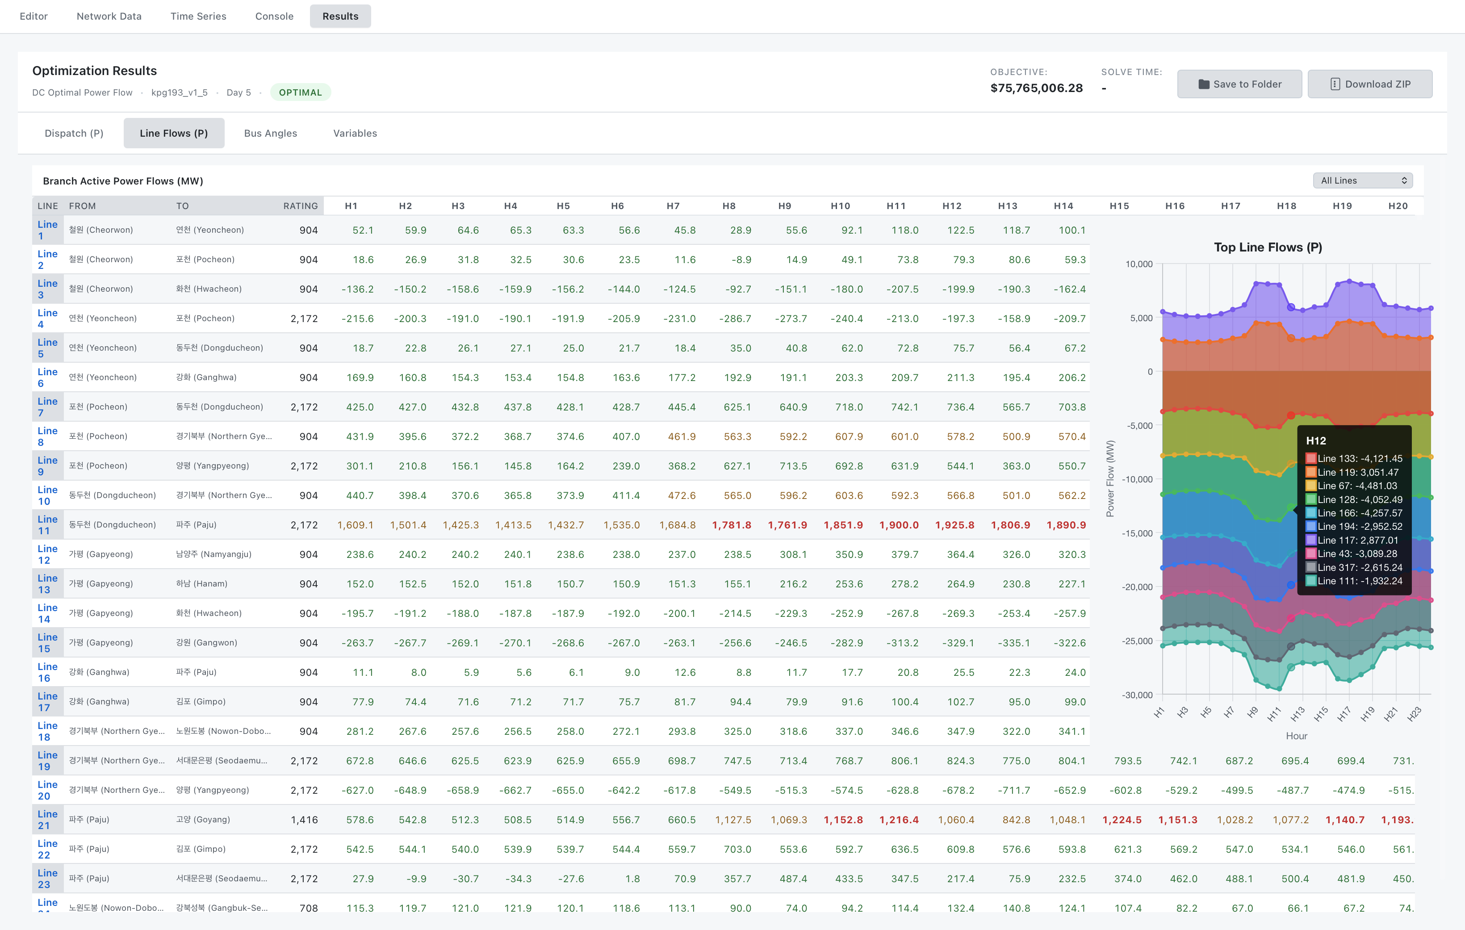Open the Console section

coord(274,17)
